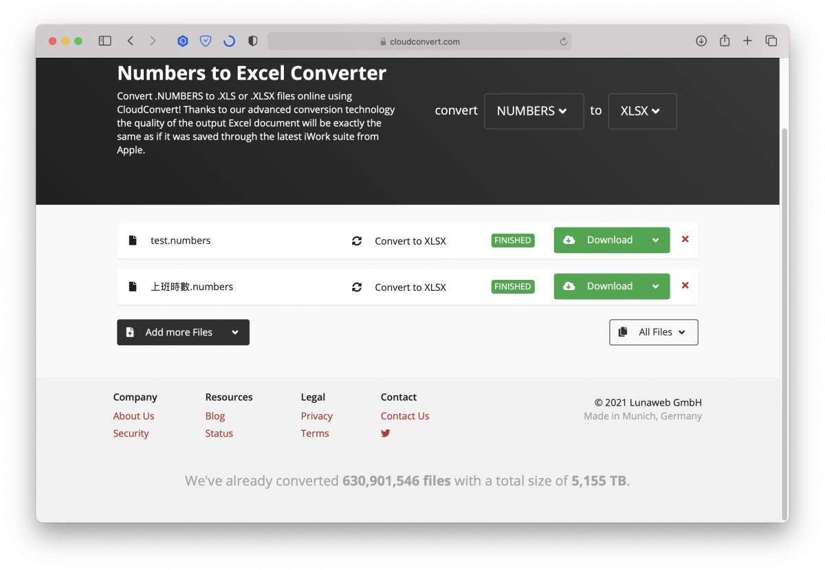Click the 上班時數.numbers file name

pos(192,287)
